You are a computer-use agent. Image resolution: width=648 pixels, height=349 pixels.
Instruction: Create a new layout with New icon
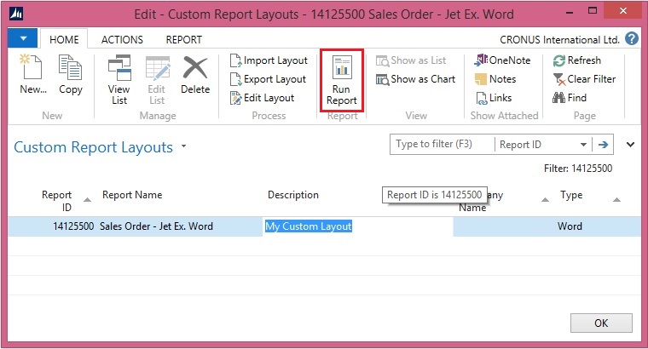33,75
